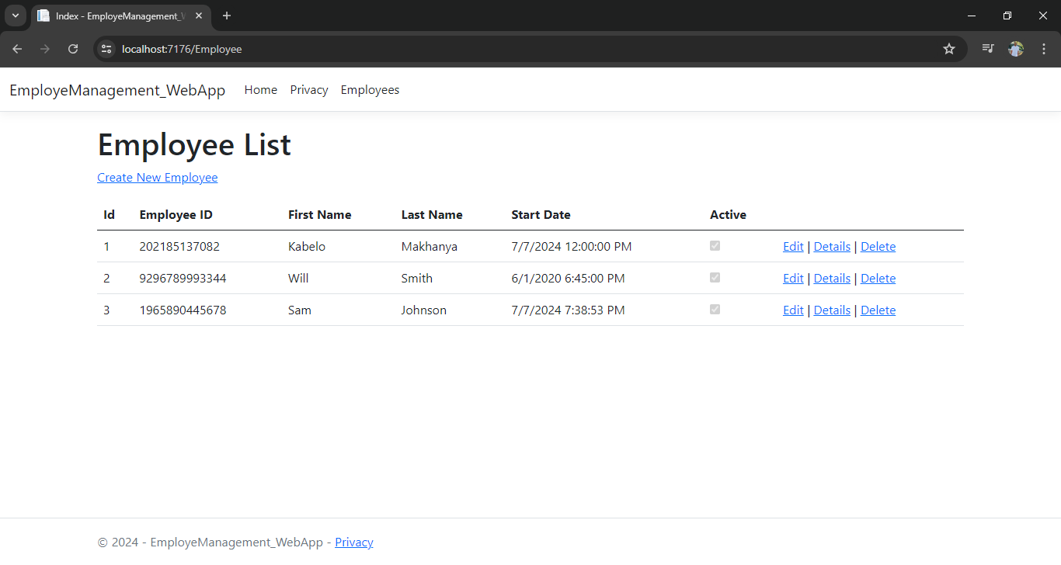Click the site information icon in address bar
This screenshot has width=1061, height=565.
pyautogui.click(x=106, y=48)
